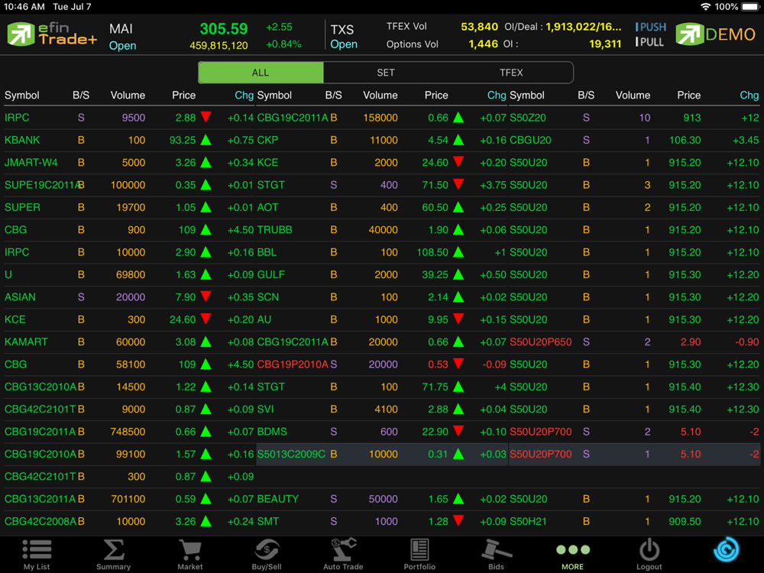The image size is (764, 573).
Task: Select the BBL symbol
Action: coord(267,252)
